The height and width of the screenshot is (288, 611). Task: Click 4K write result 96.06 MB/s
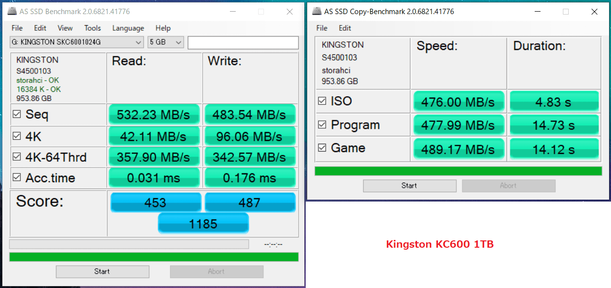(249, 137)
